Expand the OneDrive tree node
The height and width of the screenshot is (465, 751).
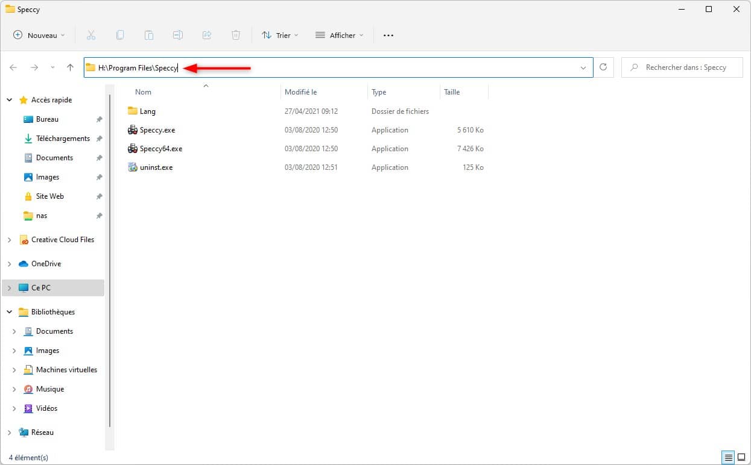click(x=10, y=264)
